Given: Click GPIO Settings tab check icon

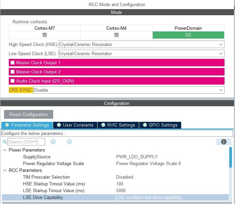Looking at the screenshot, I should tap(145, 125).
